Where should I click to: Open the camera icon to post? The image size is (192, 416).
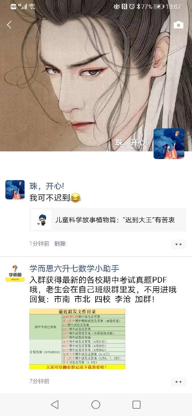179,25
